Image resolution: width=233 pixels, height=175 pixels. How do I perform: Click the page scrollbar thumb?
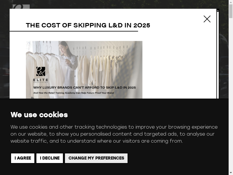point(231,11)
